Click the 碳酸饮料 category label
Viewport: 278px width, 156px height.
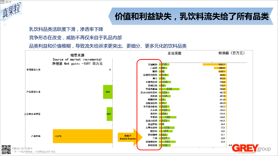click(x=153, y=100)
